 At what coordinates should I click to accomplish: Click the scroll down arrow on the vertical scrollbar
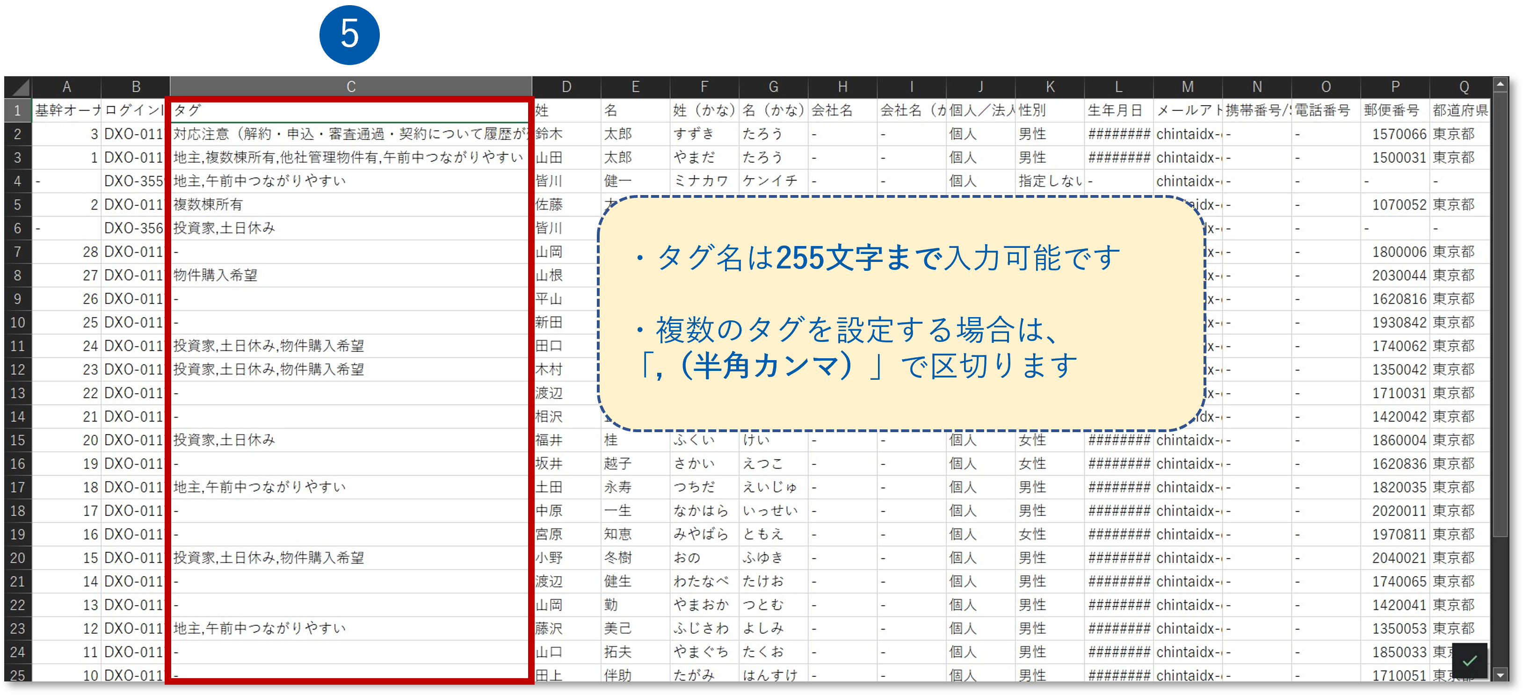(1500, 674)
